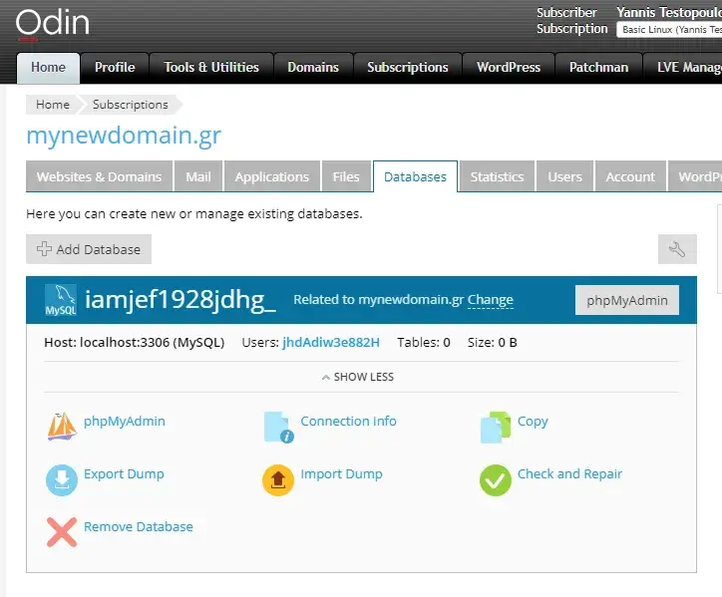Switch to the Files tab
The height and width of the screenshot is (597, 722).
click(346, 176)
